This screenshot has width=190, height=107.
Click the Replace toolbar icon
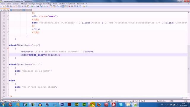[x=41, y=6]
